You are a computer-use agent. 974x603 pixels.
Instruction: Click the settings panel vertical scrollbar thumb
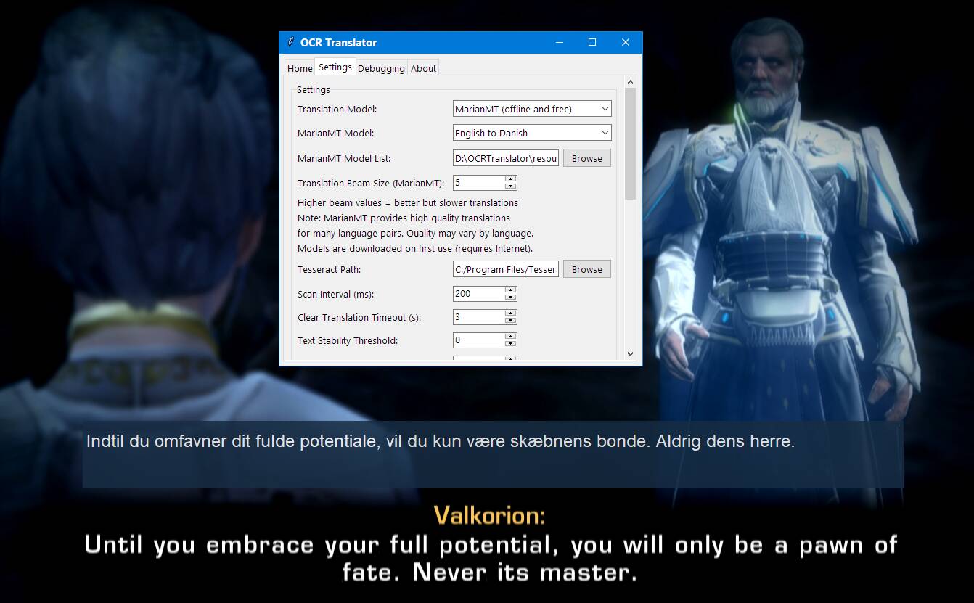pos(630,144)
